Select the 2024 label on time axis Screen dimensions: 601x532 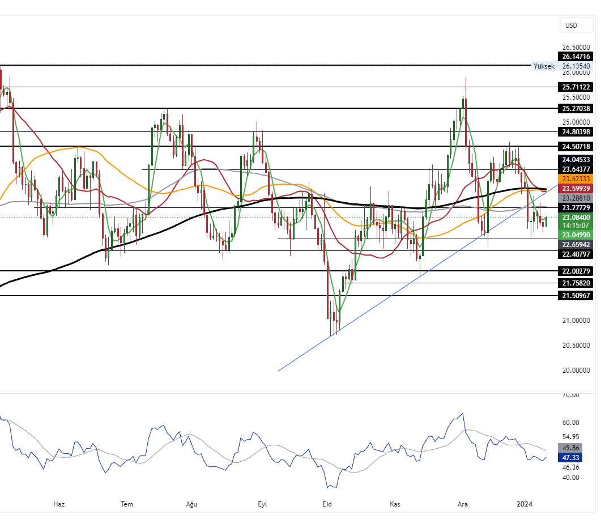(x=525, y=504)
